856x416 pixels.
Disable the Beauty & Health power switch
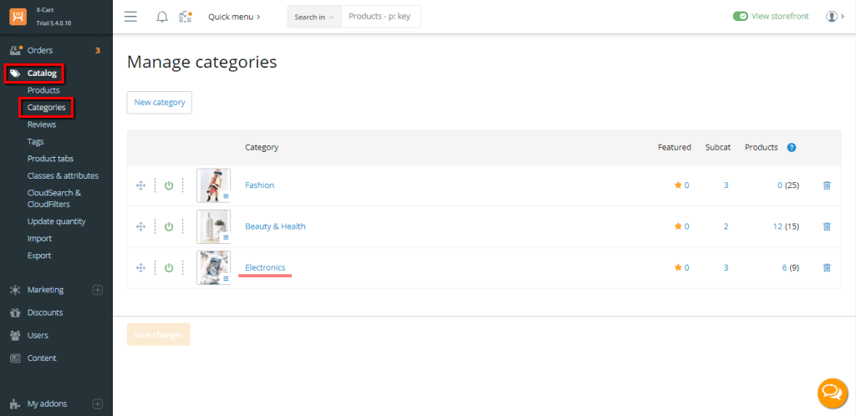tap(169, 226)
